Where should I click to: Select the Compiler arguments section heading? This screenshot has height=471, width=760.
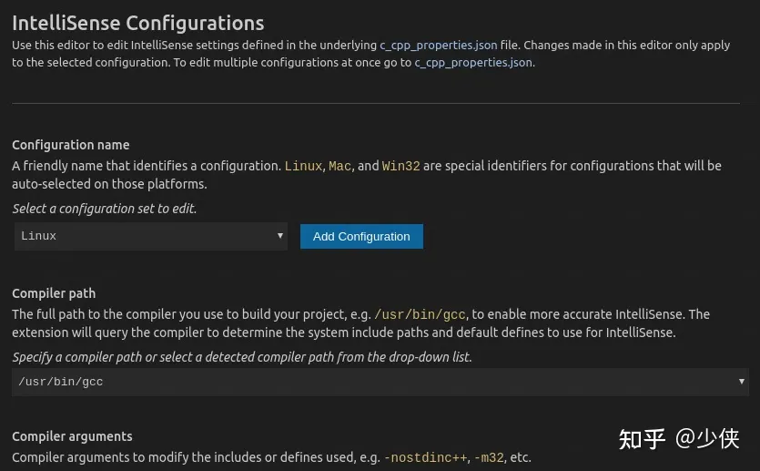click(x=72, y=436)
